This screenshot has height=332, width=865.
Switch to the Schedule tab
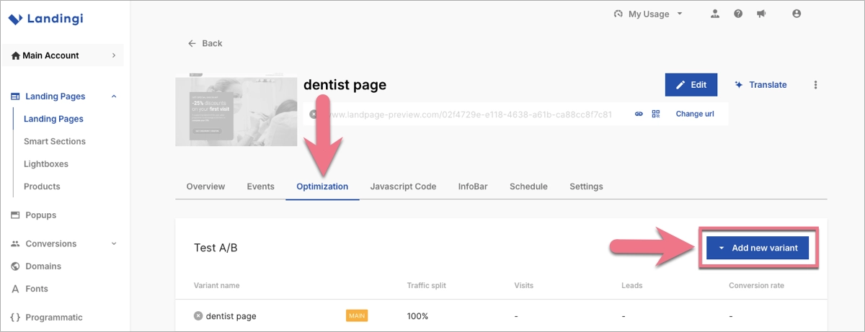pyautogui.click(x=528, y=186)
